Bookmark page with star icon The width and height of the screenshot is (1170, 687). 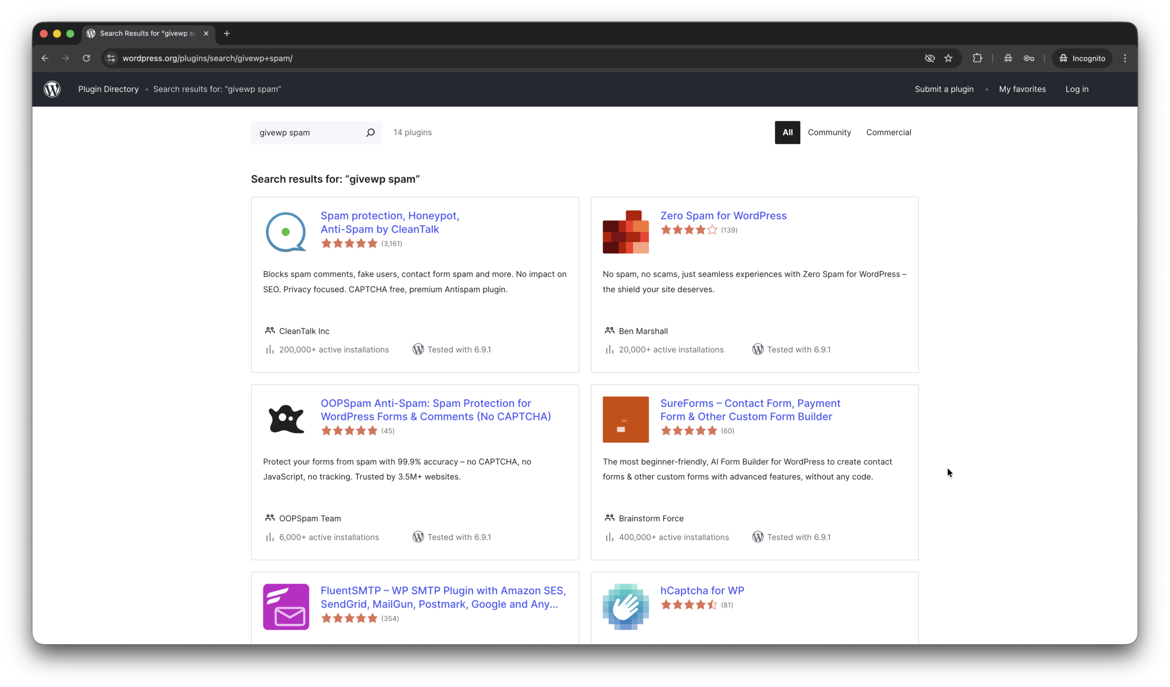click(x=948, y=59)
